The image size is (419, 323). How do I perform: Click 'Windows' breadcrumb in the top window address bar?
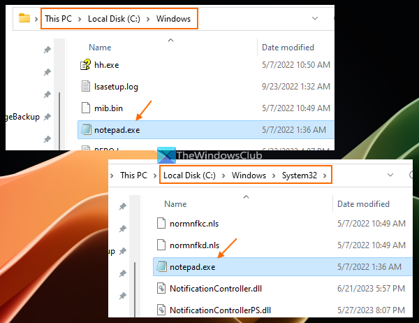pos(173,19)
